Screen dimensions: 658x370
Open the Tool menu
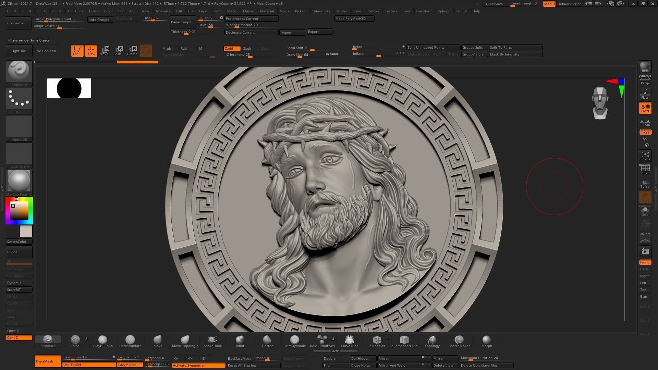pos(406,11)
